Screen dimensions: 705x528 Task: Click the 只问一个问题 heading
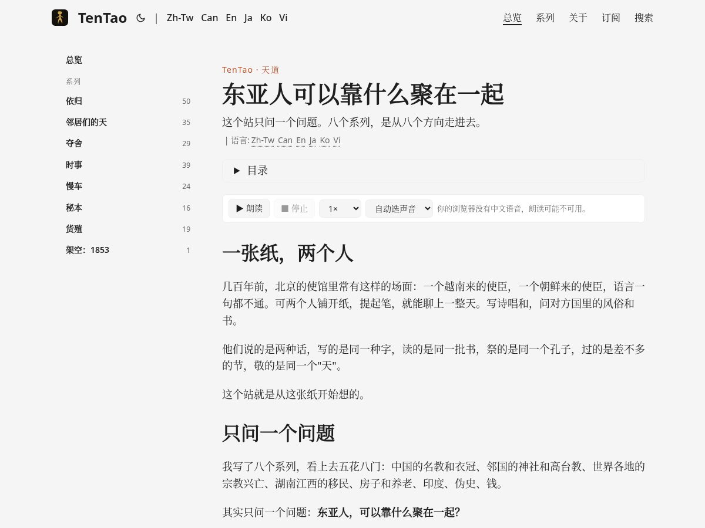click(x=278, y=434)
